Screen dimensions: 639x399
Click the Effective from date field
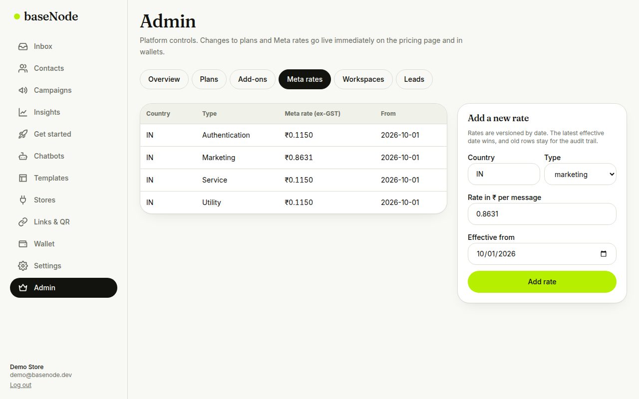tap(542, 254)
